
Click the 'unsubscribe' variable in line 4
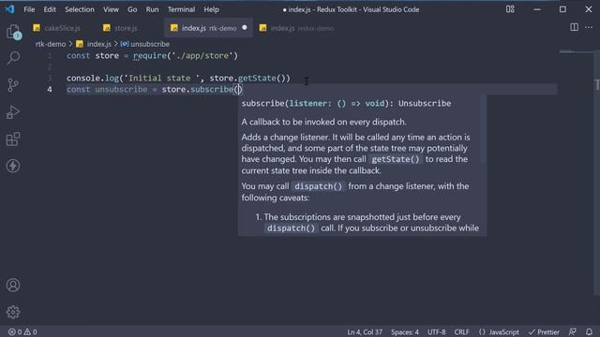point(121,90)
